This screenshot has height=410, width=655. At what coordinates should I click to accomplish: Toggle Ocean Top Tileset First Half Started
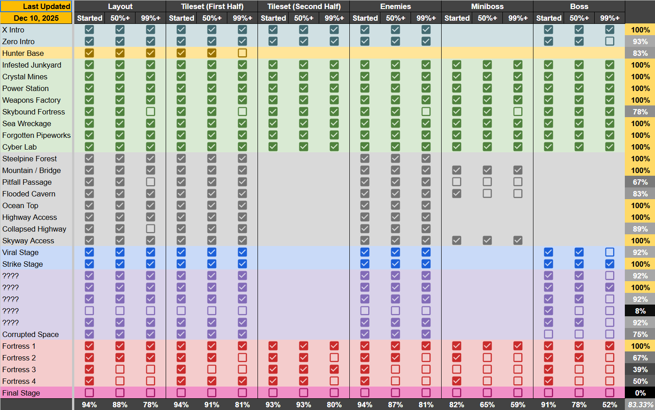point(181,205)
